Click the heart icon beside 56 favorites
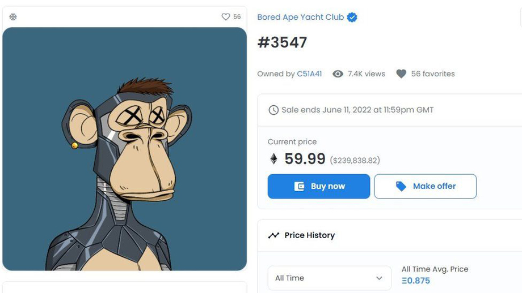 (x=401, y=74)
